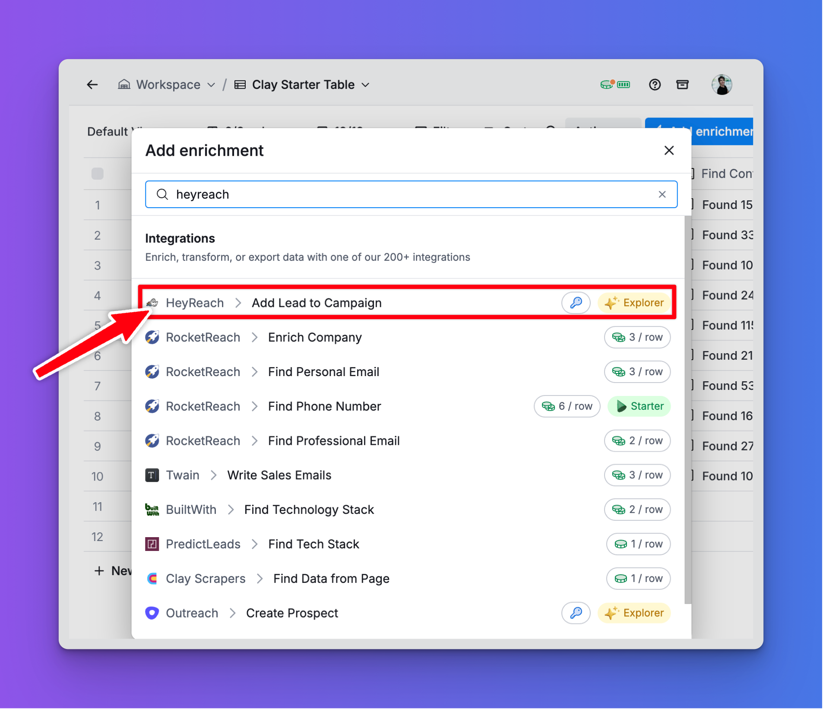Click the HeyReach API key icon
Screen dimensions: 823x709
576,303
